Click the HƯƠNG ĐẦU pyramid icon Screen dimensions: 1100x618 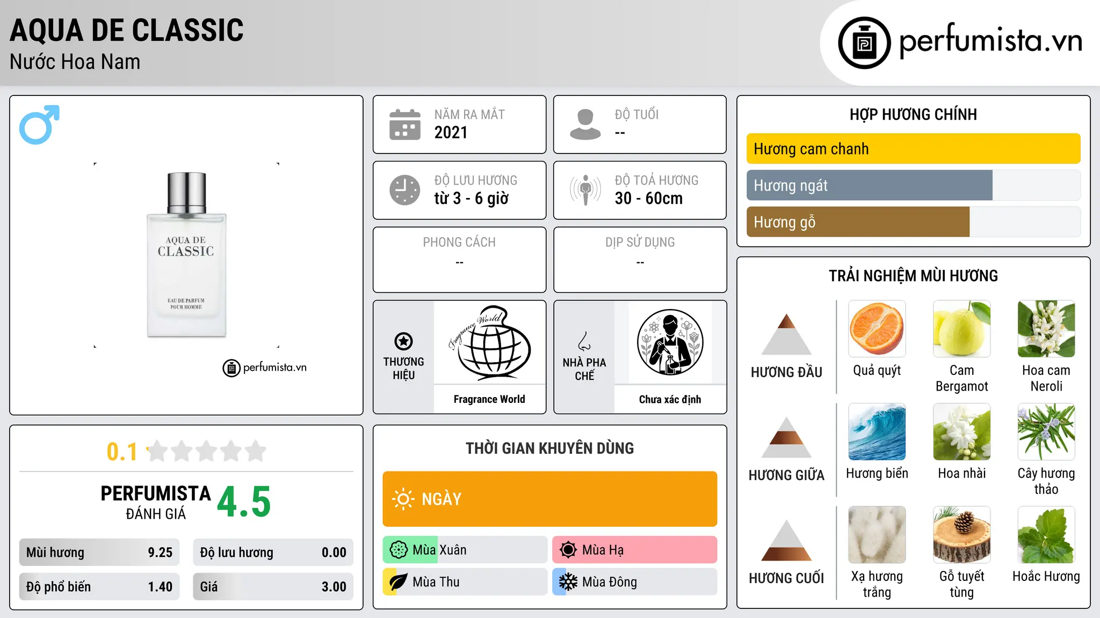(786, 334)
